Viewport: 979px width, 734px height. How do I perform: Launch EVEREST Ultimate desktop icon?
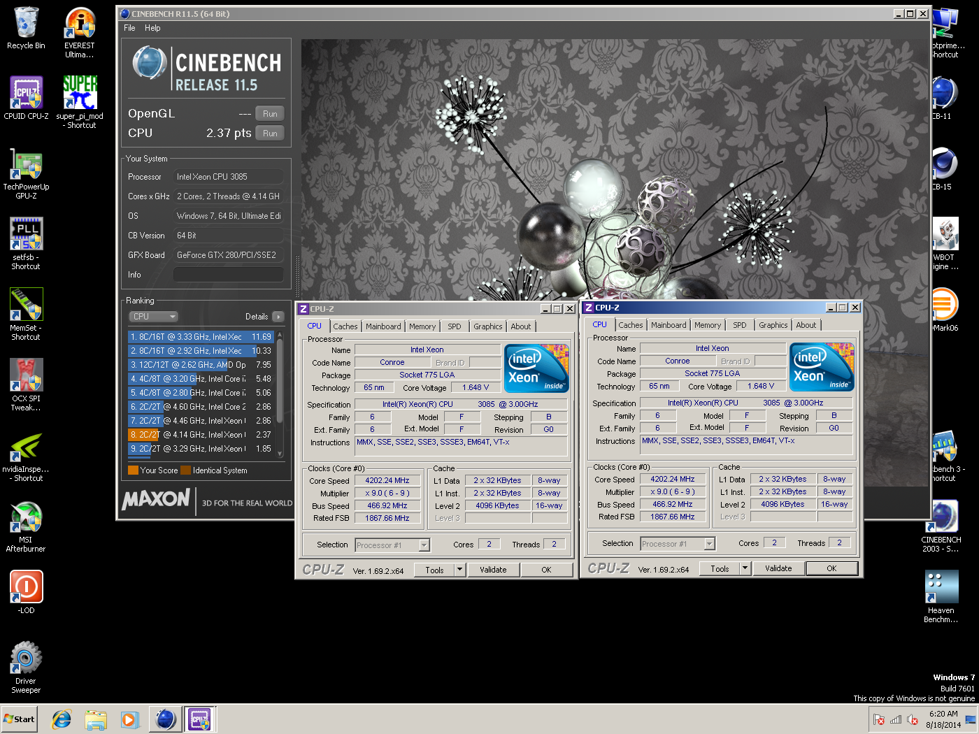click(x=80, y=33)
